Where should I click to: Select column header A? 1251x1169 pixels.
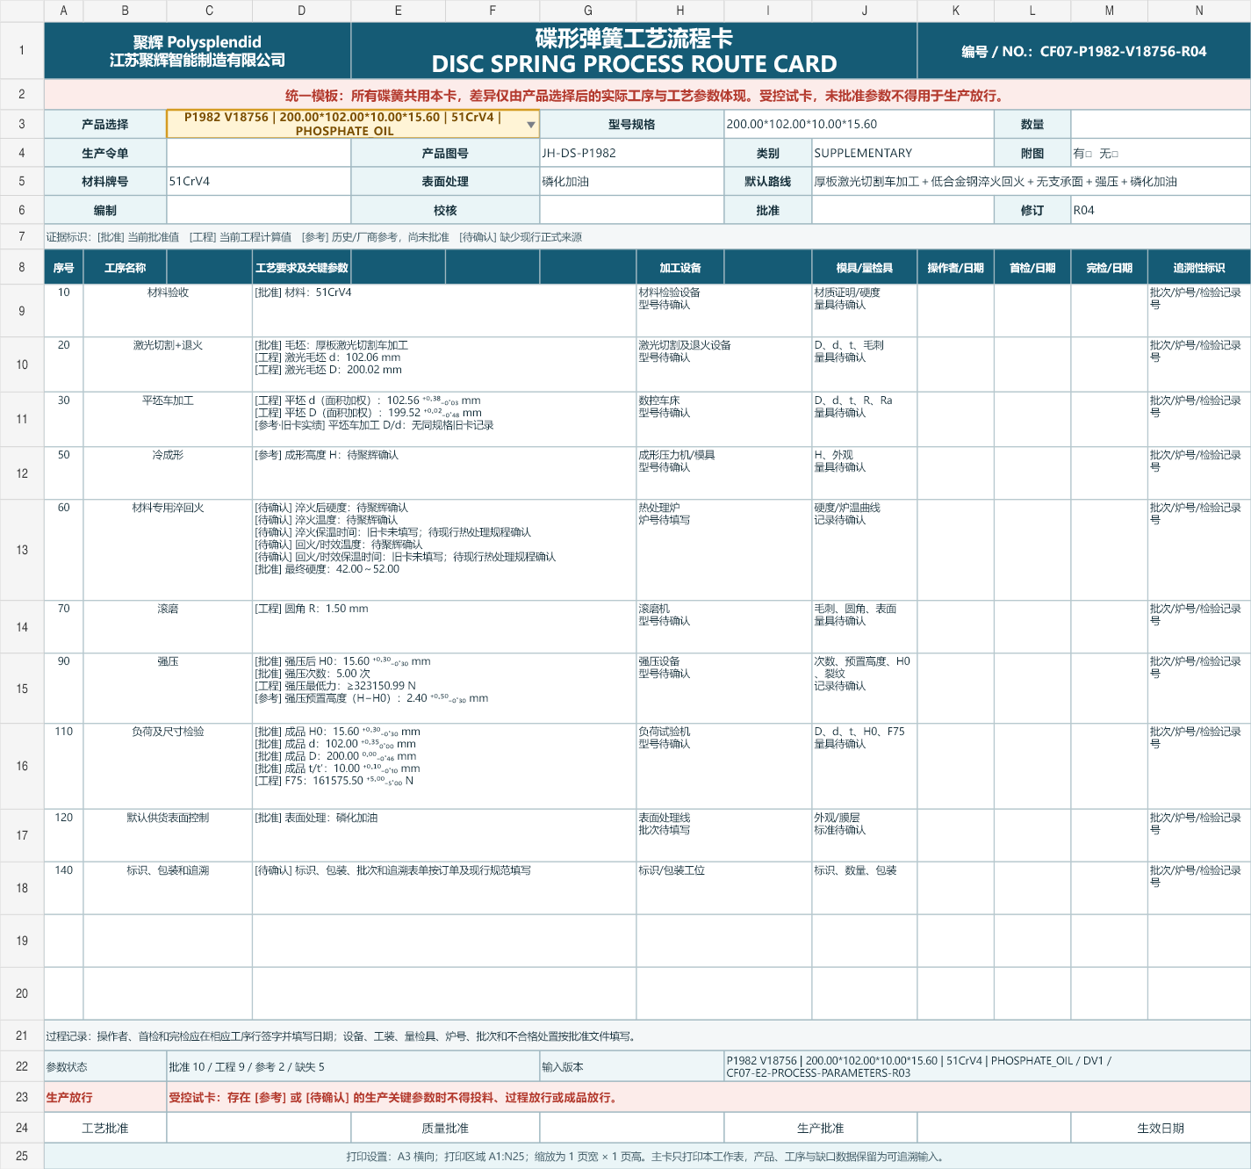click(x=64, y=11)
